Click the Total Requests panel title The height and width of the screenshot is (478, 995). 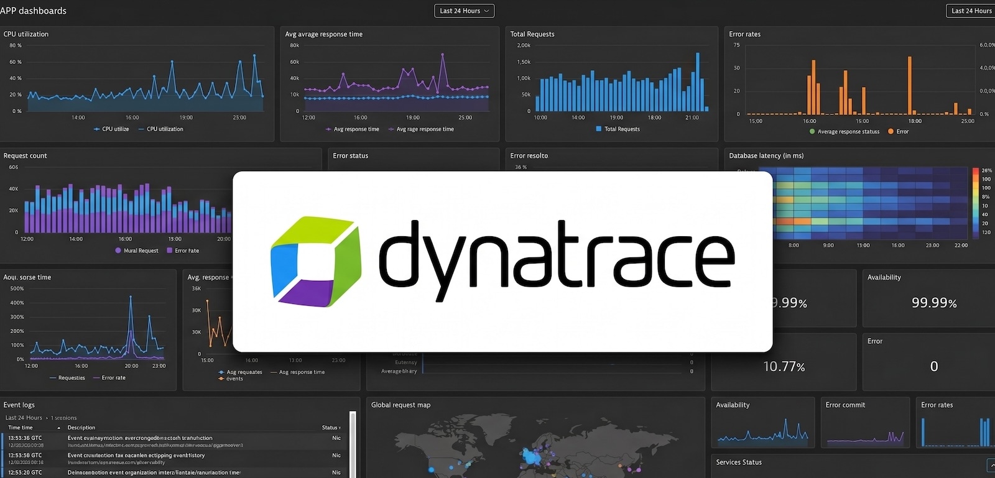pos(532,34)
